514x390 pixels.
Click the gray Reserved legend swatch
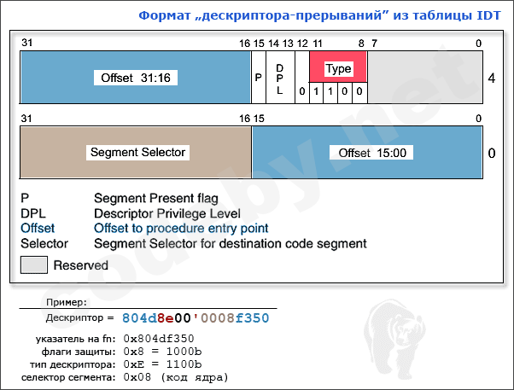(34, 265)
